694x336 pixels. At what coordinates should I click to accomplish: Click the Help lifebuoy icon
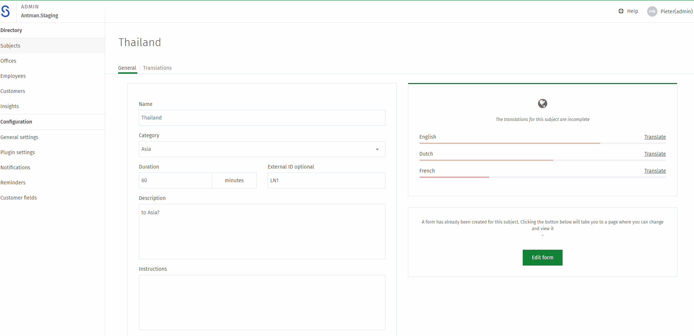coord(621,11)
